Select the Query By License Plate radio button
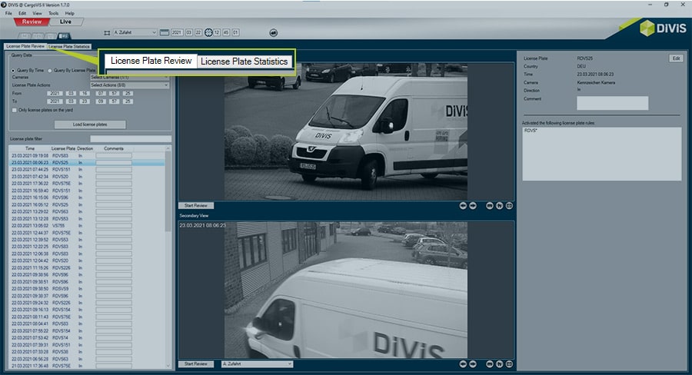692x375 pixels. 50,71
